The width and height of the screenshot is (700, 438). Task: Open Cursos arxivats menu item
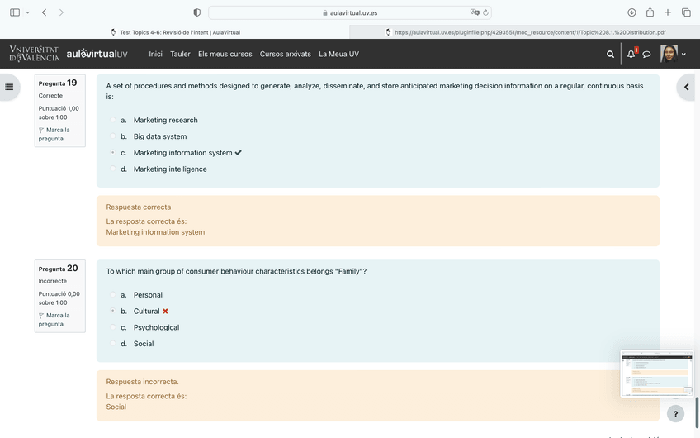(285, 55)
